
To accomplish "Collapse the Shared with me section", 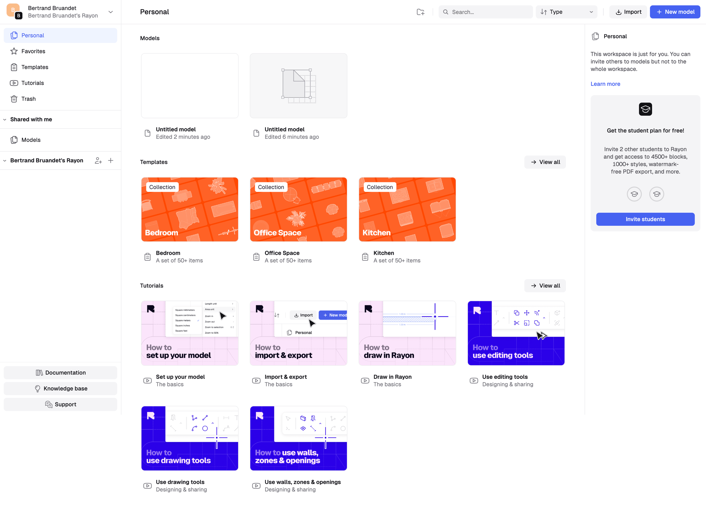I will 5,119.
